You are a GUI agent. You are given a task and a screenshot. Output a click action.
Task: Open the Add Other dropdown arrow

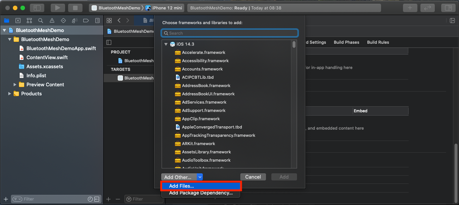200,177
